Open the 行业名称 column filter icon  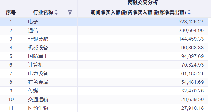click(70, 12)
